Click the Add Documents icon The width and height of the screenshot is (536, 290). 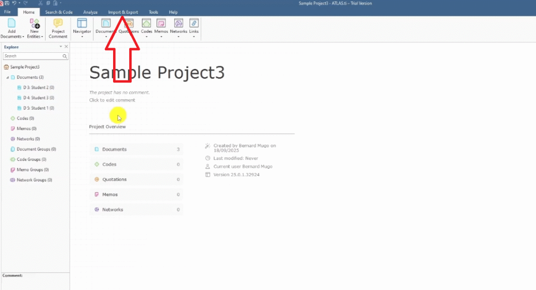(12, 24)
